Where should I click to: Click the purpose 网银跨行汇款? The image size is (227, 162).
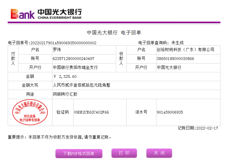tap(65, 94)
